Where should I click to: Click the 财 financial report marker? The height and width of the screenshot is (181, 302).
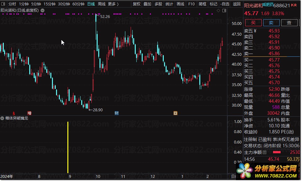[117, 113]
